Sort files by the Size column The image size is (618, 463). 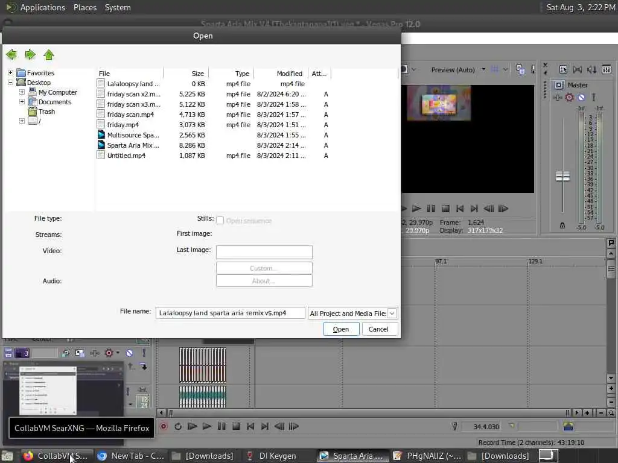(186, 74)
